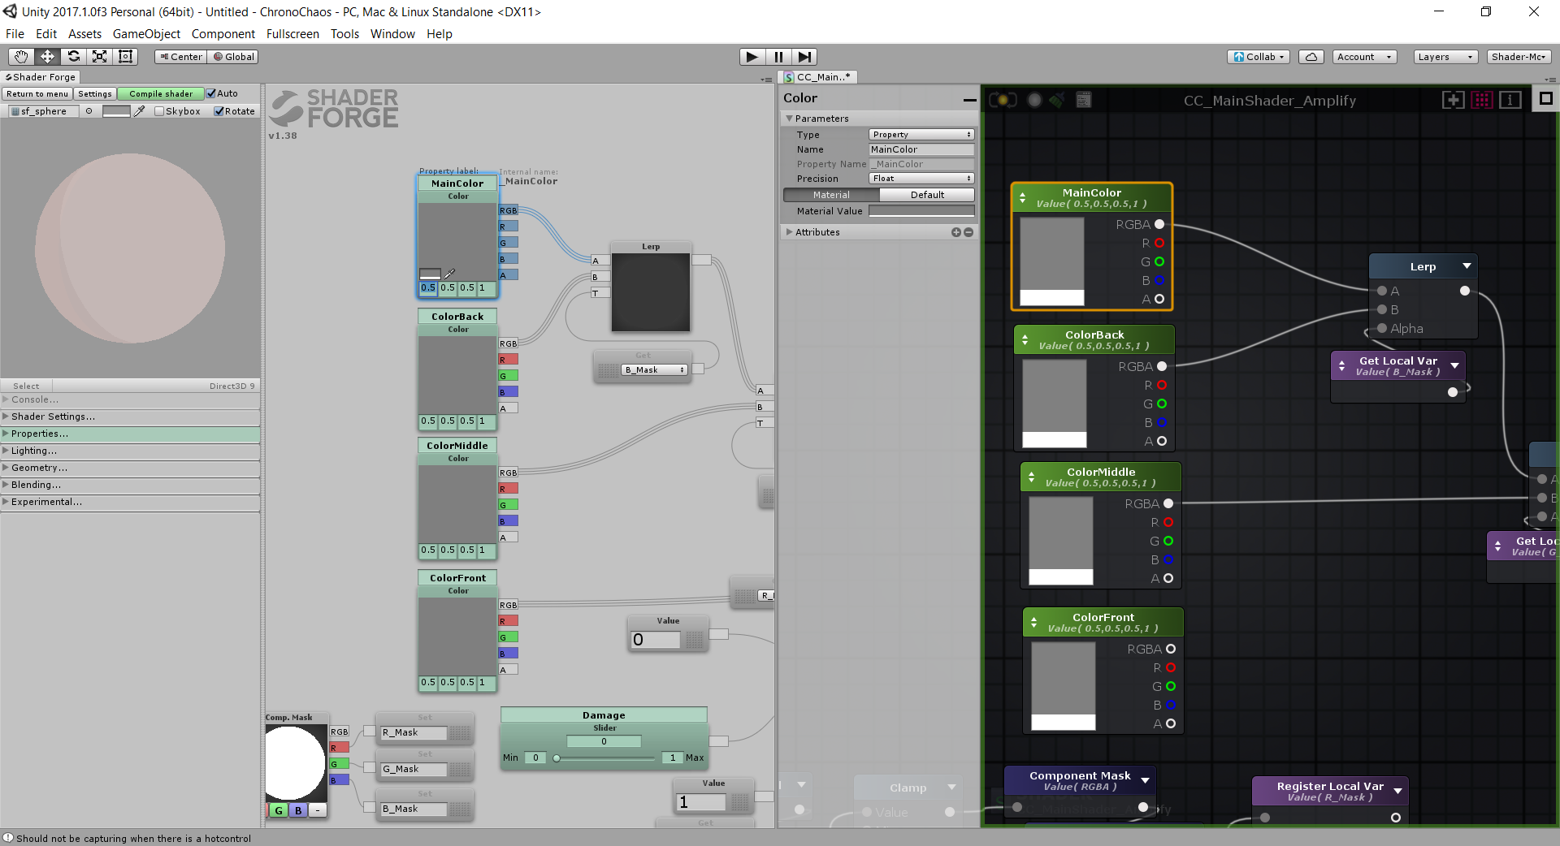Open the Type dropdown set to Property

pyautogui.click(x=921, y=135)
